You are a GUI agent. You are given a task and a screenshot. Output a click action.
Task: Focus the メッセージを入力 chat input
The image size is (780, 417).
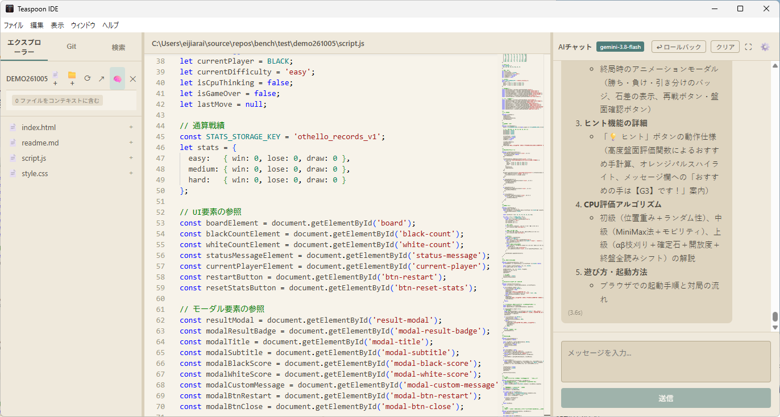click(x=666, y=361)
